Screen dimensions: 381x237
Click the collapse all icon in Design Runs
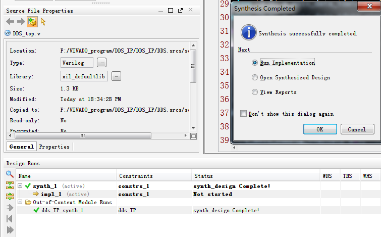[x=9, y=185]
